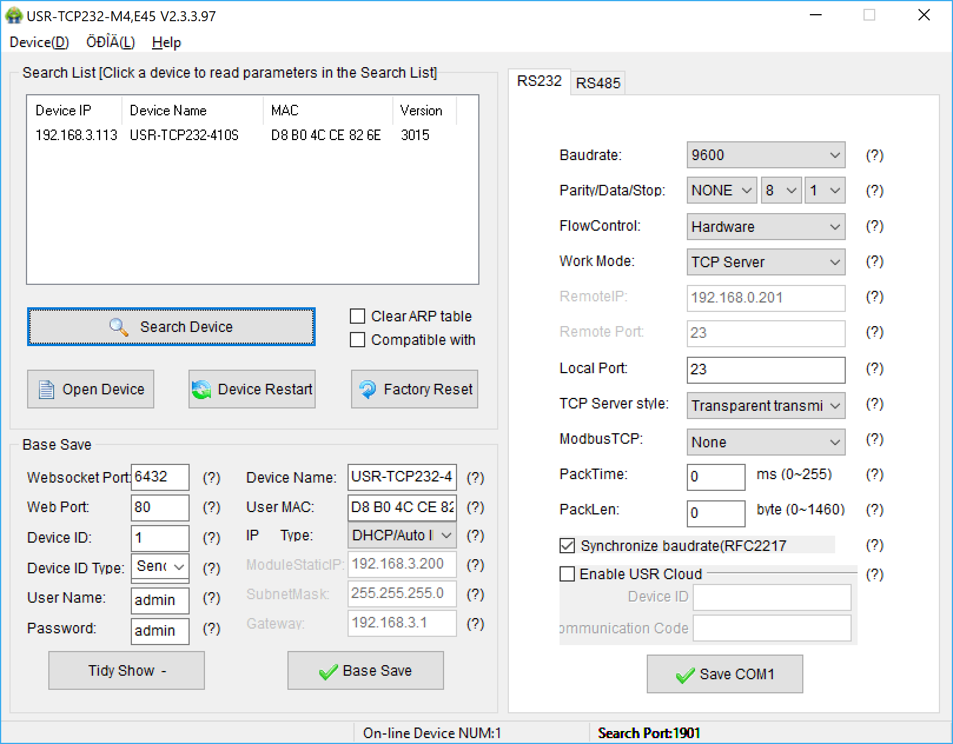Open the Device ID Type dropdown
The height and width of the screenshot is (744, 953).
coord(160,567)
